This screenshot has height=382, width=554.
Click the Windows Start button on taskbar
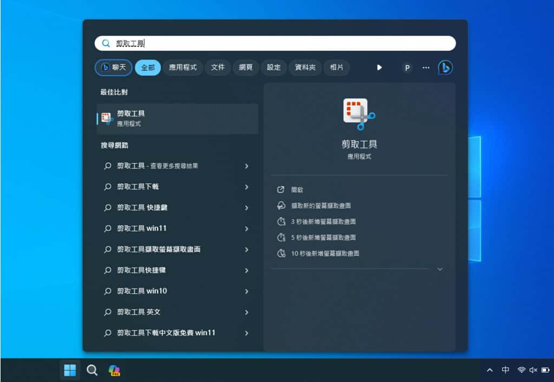click(x=70, y=370)
